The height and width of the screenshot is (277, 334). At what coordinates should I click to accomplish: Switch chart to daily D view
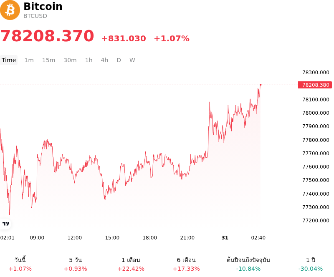click(x=119, y=60)
